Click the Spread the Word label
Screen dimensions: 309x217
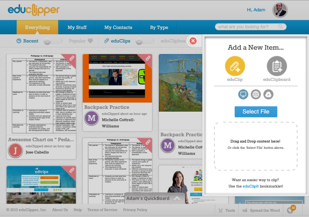(265, 211)
